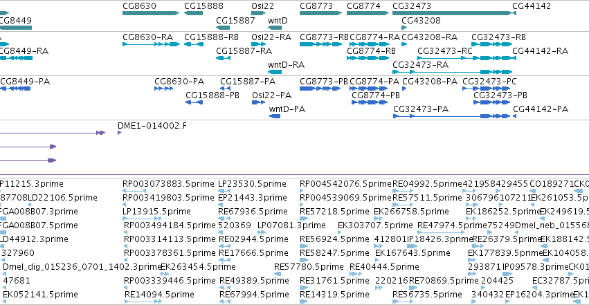Viewport: 589px width, 305px height.
Task: Select the RE14094.5prime EST line
Action: click(x=143, y=302)
